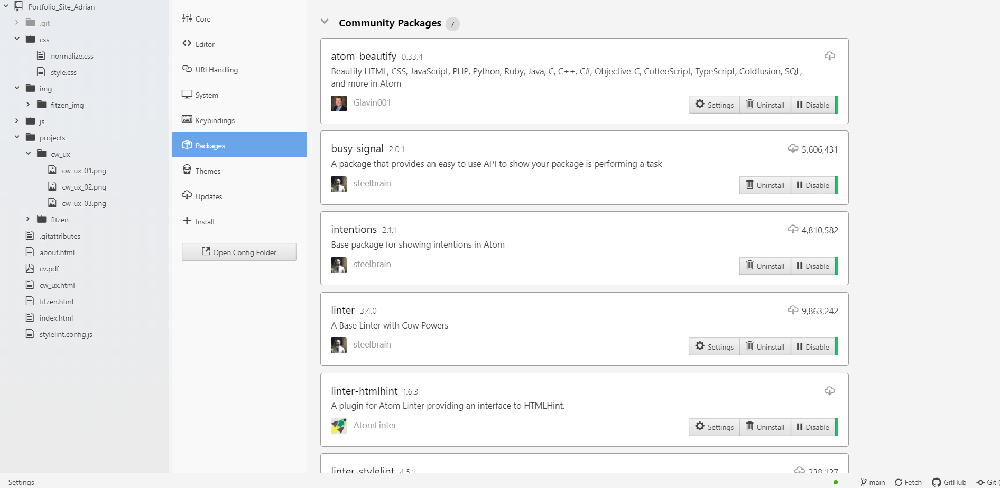
Task: Disable the linter-htmlhint package
Action: pos(813,427)
